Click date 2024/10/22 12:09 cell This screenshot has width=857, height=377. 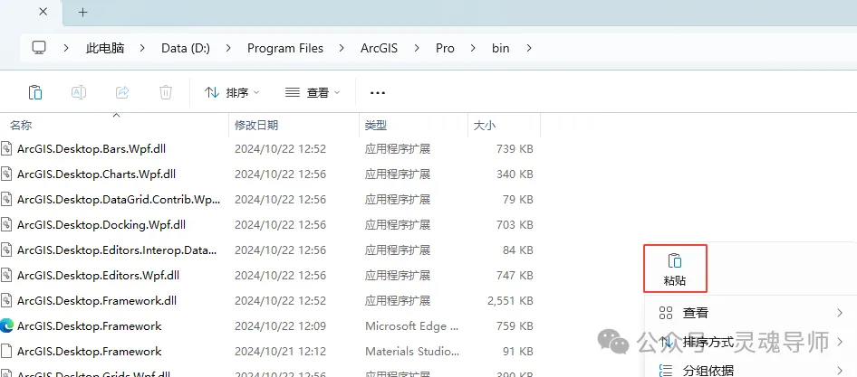click(x=281, y=326)
